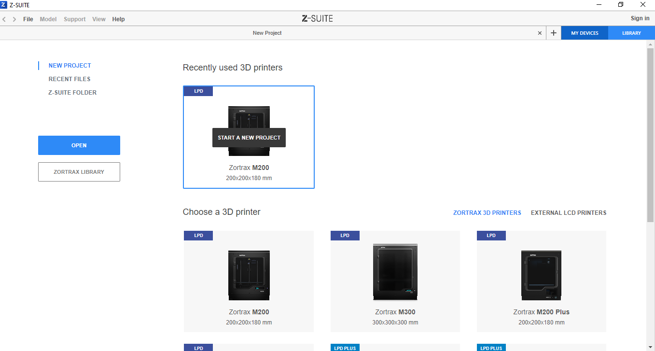Open the My Devices panel

coord(585,33)
